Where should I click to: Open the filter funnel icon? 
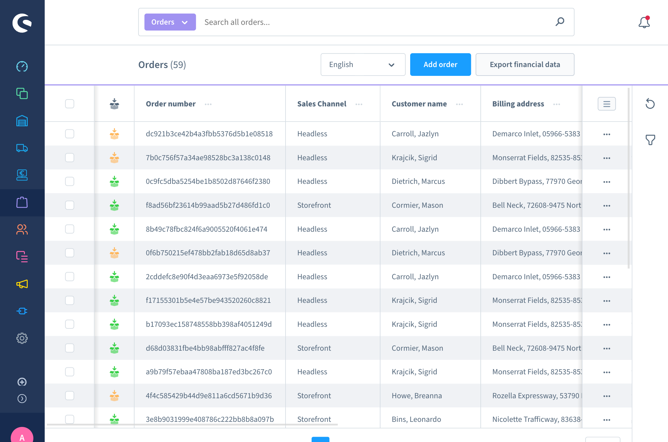[650, 140]
